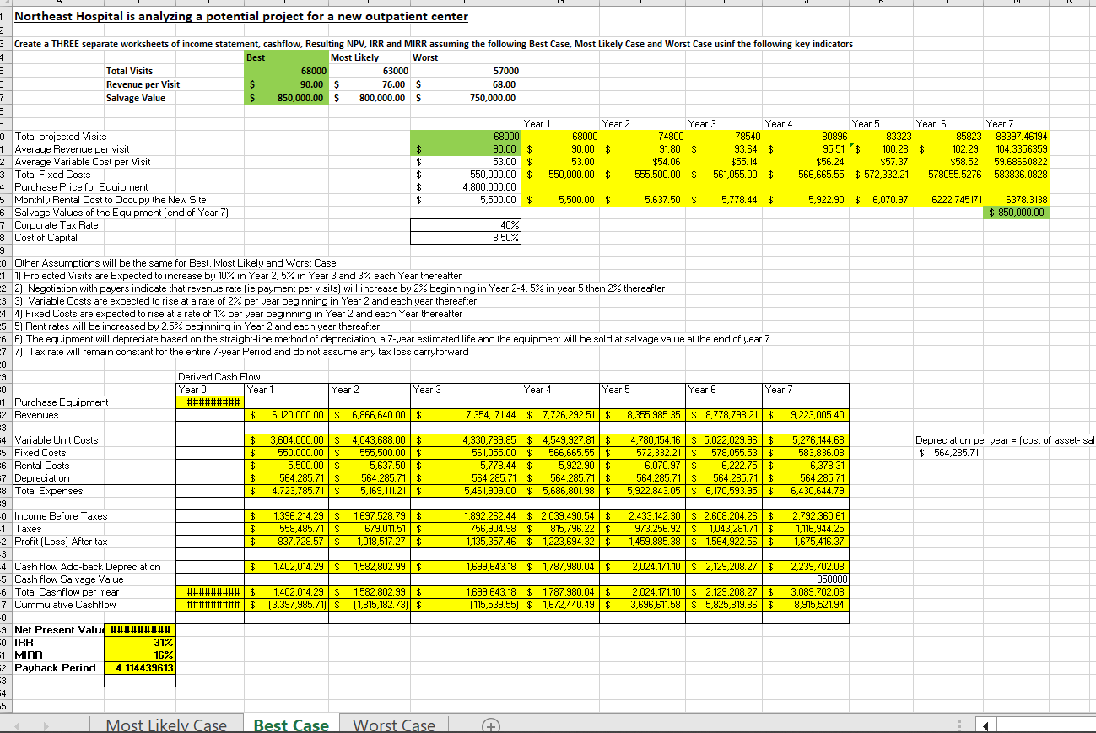The height and width of the screenshot is (733, 1096).
Task: Click 'Total Cashflow per Year' label
Action: (x=67, y=592)
